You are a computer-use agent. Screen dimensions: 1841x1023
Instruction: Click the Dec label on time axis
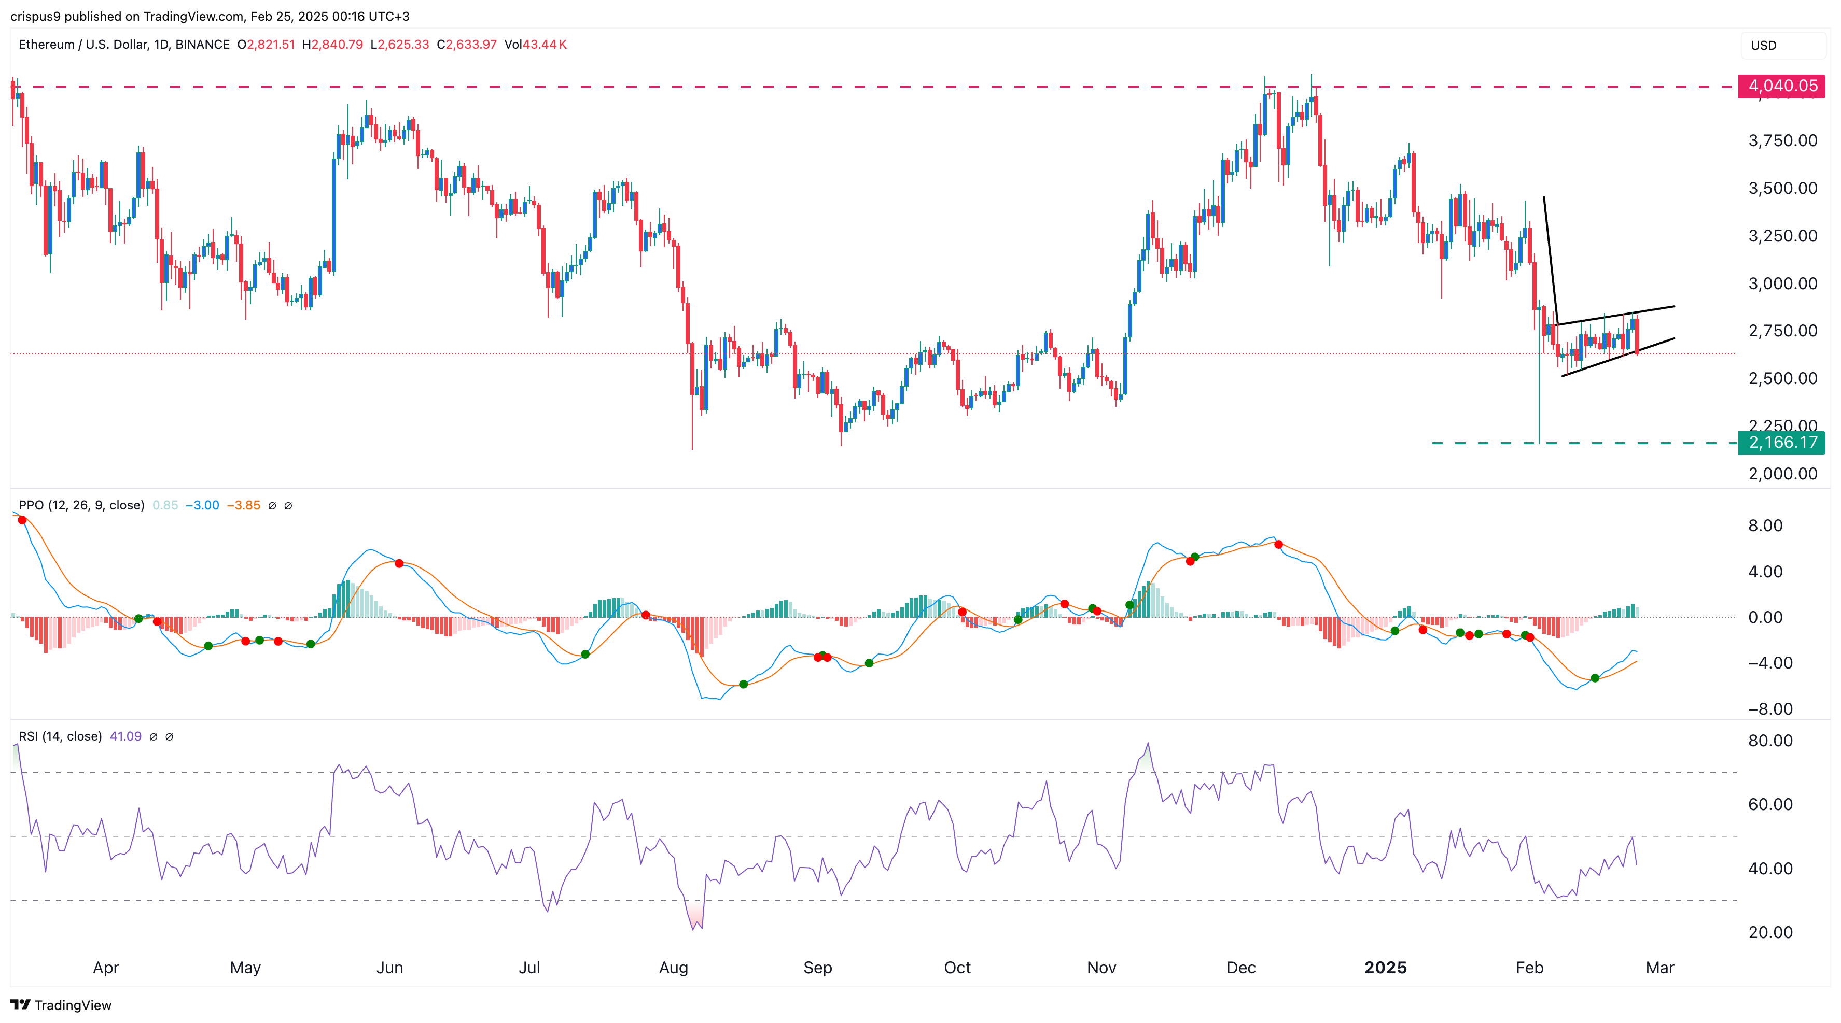pos(1240,967)
